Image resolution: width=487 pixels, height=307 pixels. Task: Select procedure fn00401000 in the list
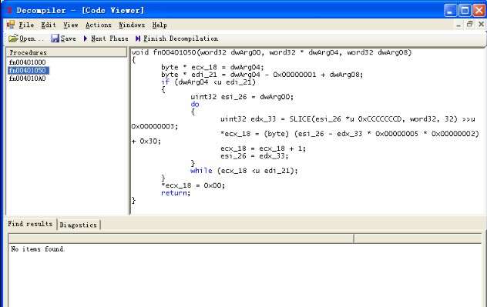coord(27,62)
